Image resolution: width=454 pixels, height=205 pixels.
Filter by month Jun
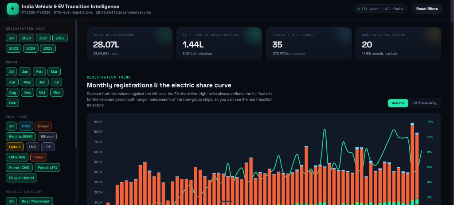click(x=42, y=82)
